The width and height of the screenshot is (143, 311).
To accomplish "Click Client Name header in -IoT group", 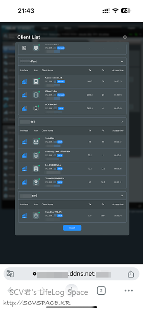I will (47, 131).
